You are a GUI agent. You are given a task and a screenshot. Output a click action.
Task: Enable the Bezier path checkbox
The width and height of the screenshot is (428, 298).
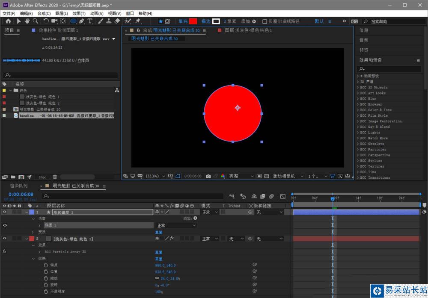(265, 21)
